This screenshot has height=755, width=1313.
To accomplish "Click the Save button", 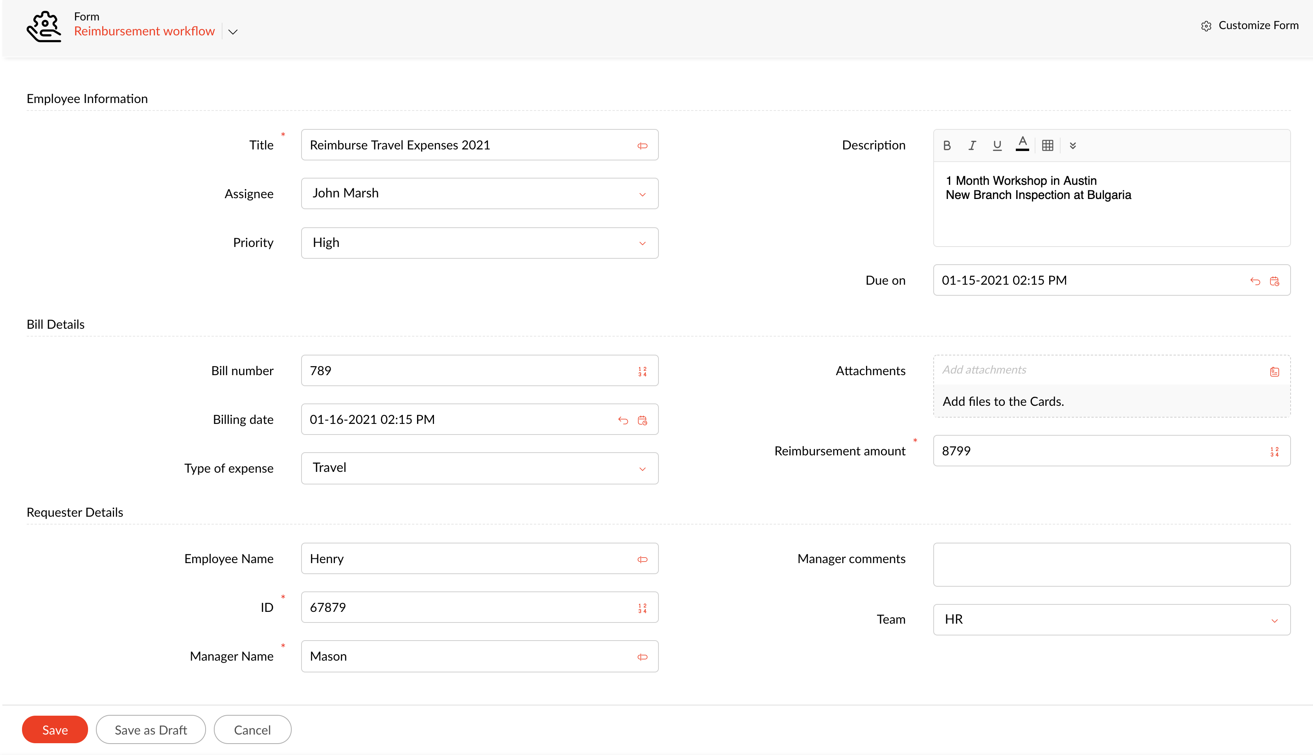I will 55,729.
